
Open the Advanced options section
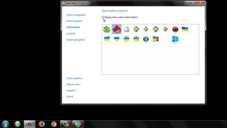pyautogui.click(x=76, y=40)
